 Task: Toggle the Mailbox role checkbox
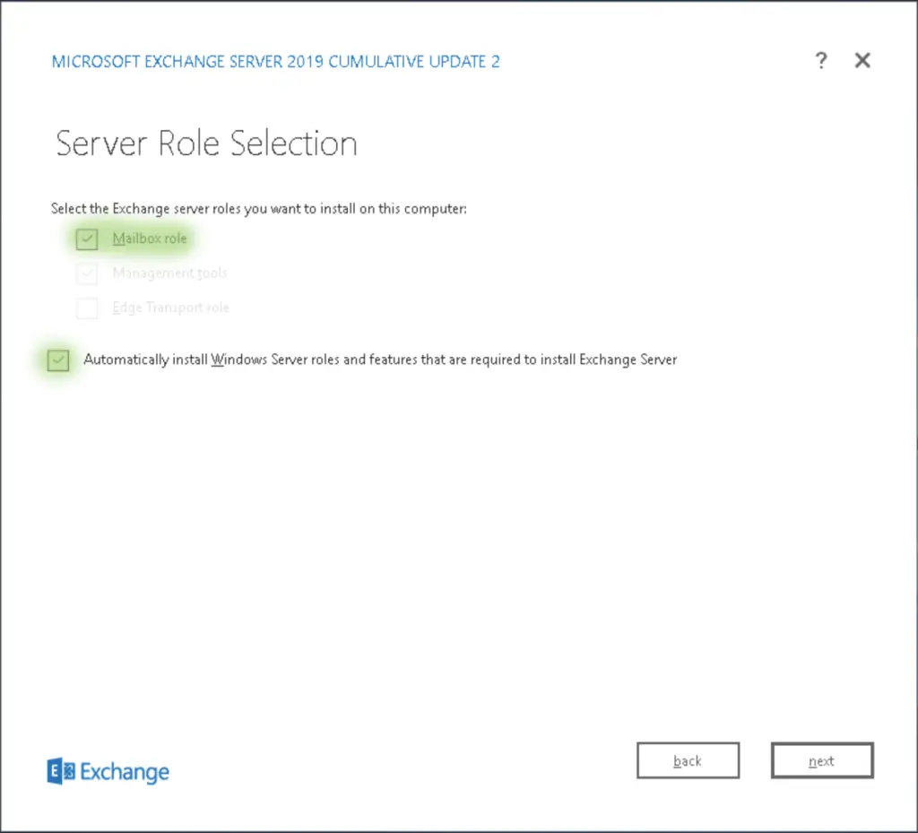87,239
